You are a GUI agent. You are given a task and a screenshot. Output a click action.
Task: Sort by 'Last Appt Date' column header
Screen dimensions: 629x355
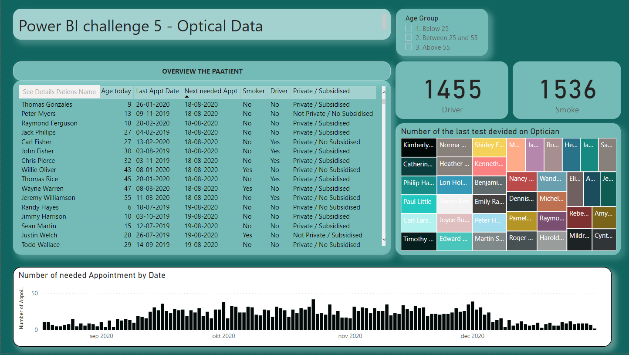coord(157,91)
